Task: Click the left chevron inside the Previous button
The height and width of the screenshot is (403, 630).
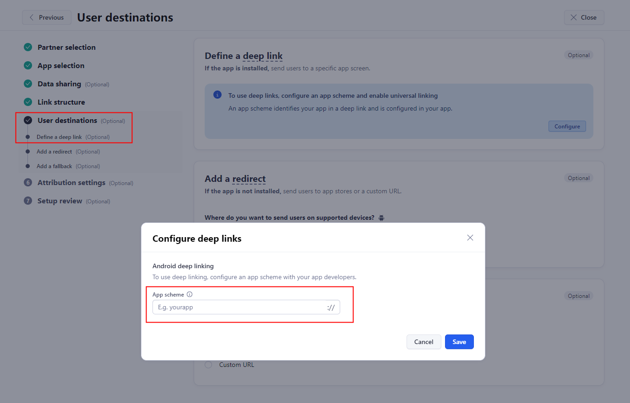Action: [x=31, y=17]
